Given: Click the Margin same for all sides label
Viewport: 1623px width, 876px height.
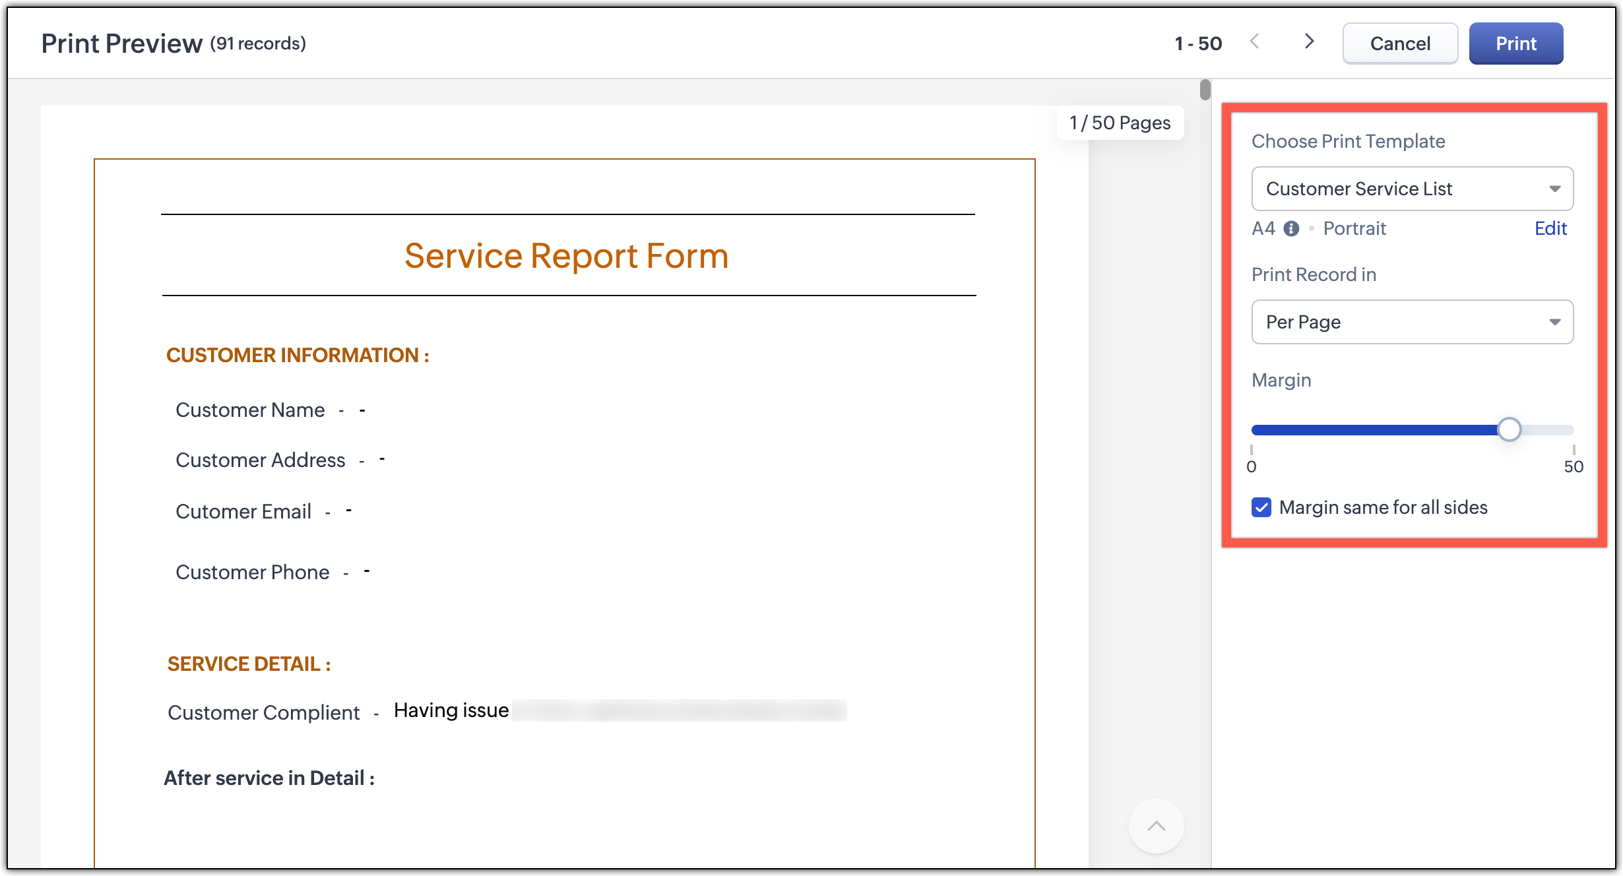Looking at the screenshot, I should coord(1383,507).
